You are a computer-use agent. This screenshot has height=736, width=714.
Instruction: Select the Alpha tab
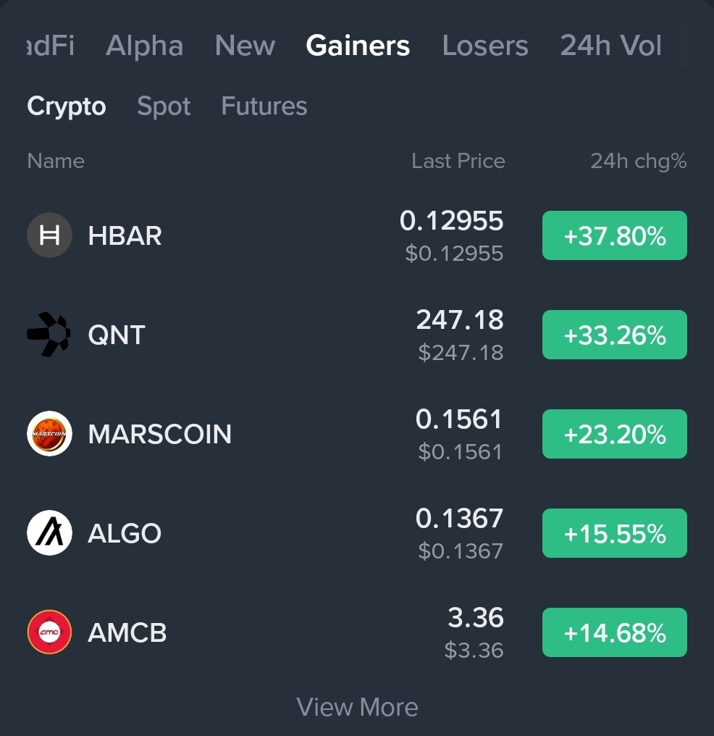tap(145, 46)
